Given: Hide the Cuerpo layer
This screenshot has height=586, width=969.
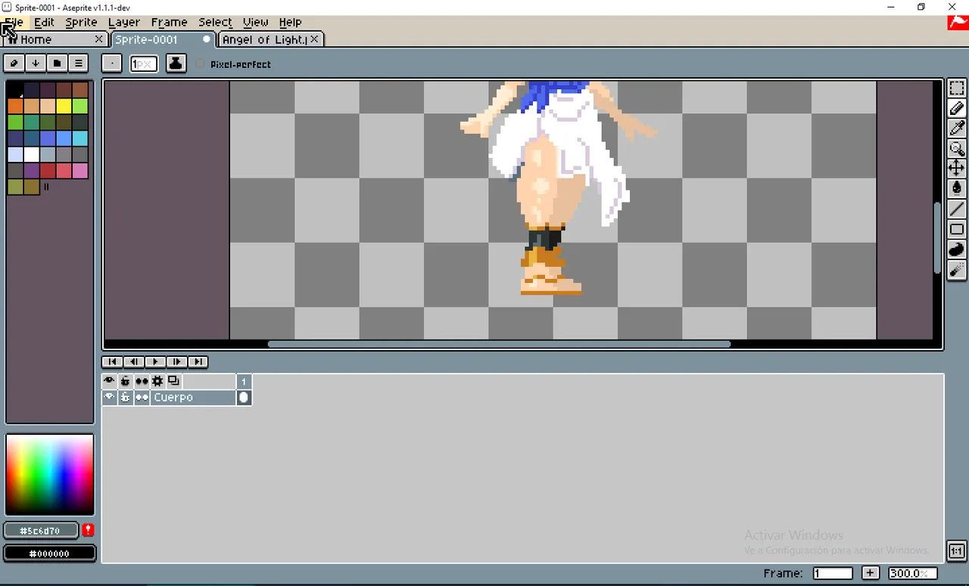Looking at the screenshot, I should click(x=109, y=397).
